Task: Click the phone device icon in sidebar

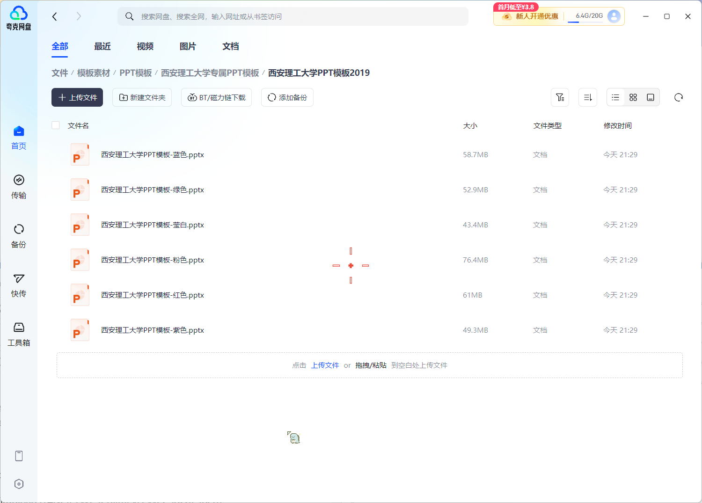Action: pyautogui.click(x=19, y=456)
